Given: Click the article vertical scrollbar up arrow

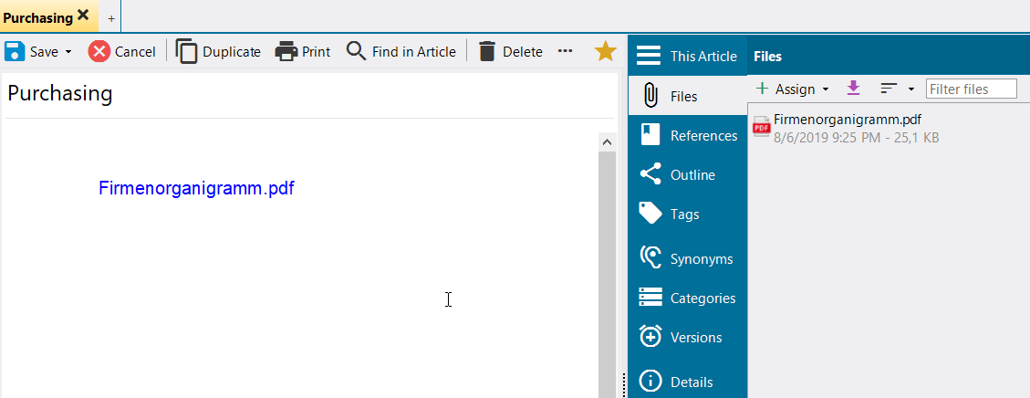Looking at the screenshot, I should click(x=607, y=142).
